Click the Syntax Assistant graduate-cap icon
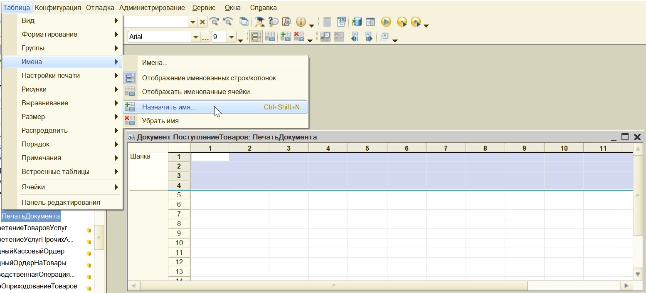646x293 pixels. coord(260,22)
